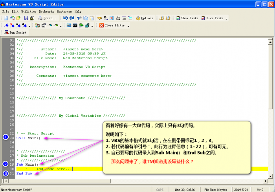
Task: Open the Utilities menu
Action: 29,11
